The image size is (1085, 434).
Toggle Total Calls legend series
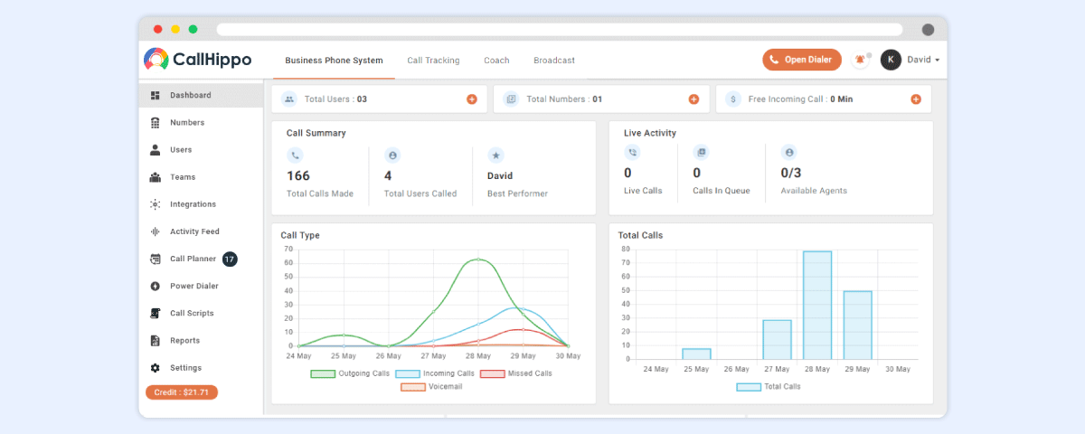(x=769, y=386)
